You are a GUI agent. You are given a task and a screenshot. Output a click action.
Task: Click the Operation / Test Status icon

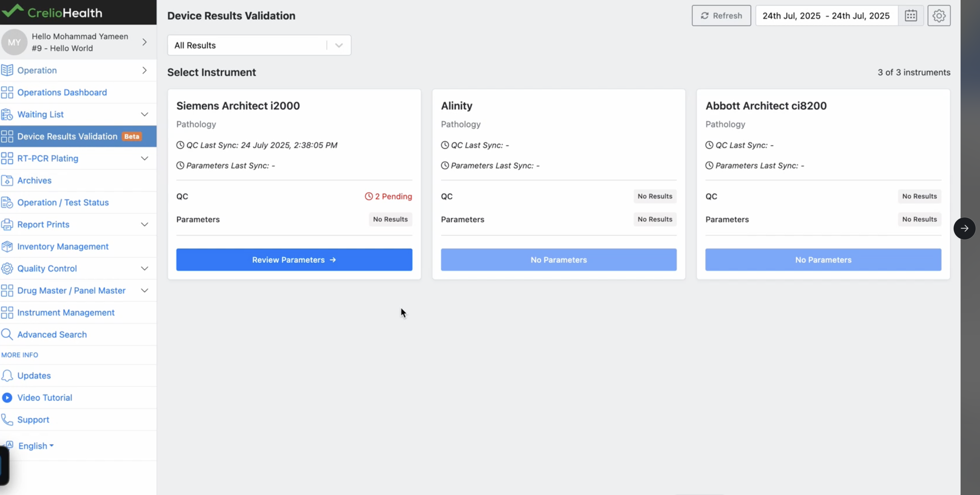pyautogui.click(x=7, y=202)
